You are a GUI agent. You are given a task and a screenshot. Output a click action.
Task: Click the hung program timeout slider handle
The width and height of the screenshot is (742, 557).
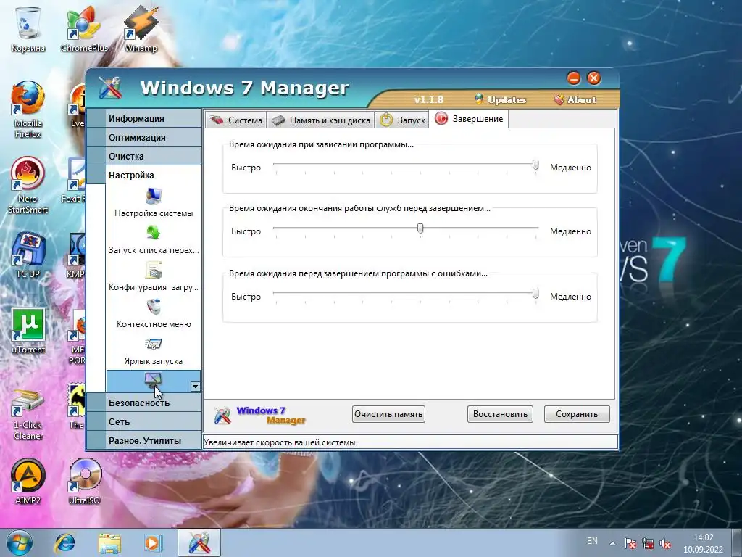[x=535, y=165]
